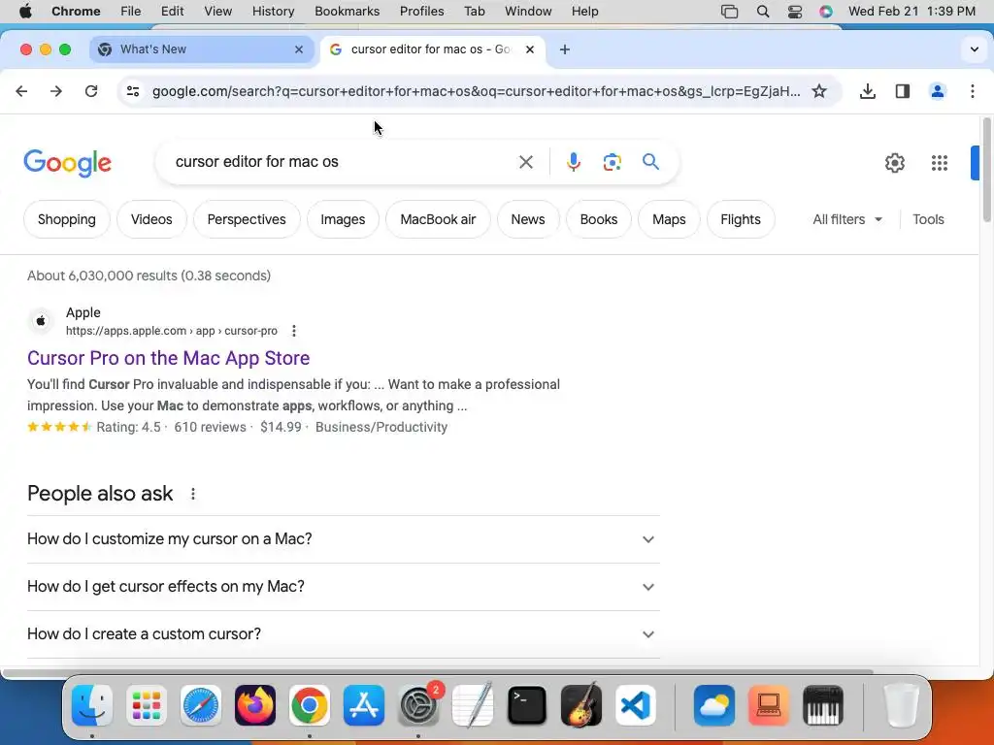Clear the search box with the X

coord(525,162)
